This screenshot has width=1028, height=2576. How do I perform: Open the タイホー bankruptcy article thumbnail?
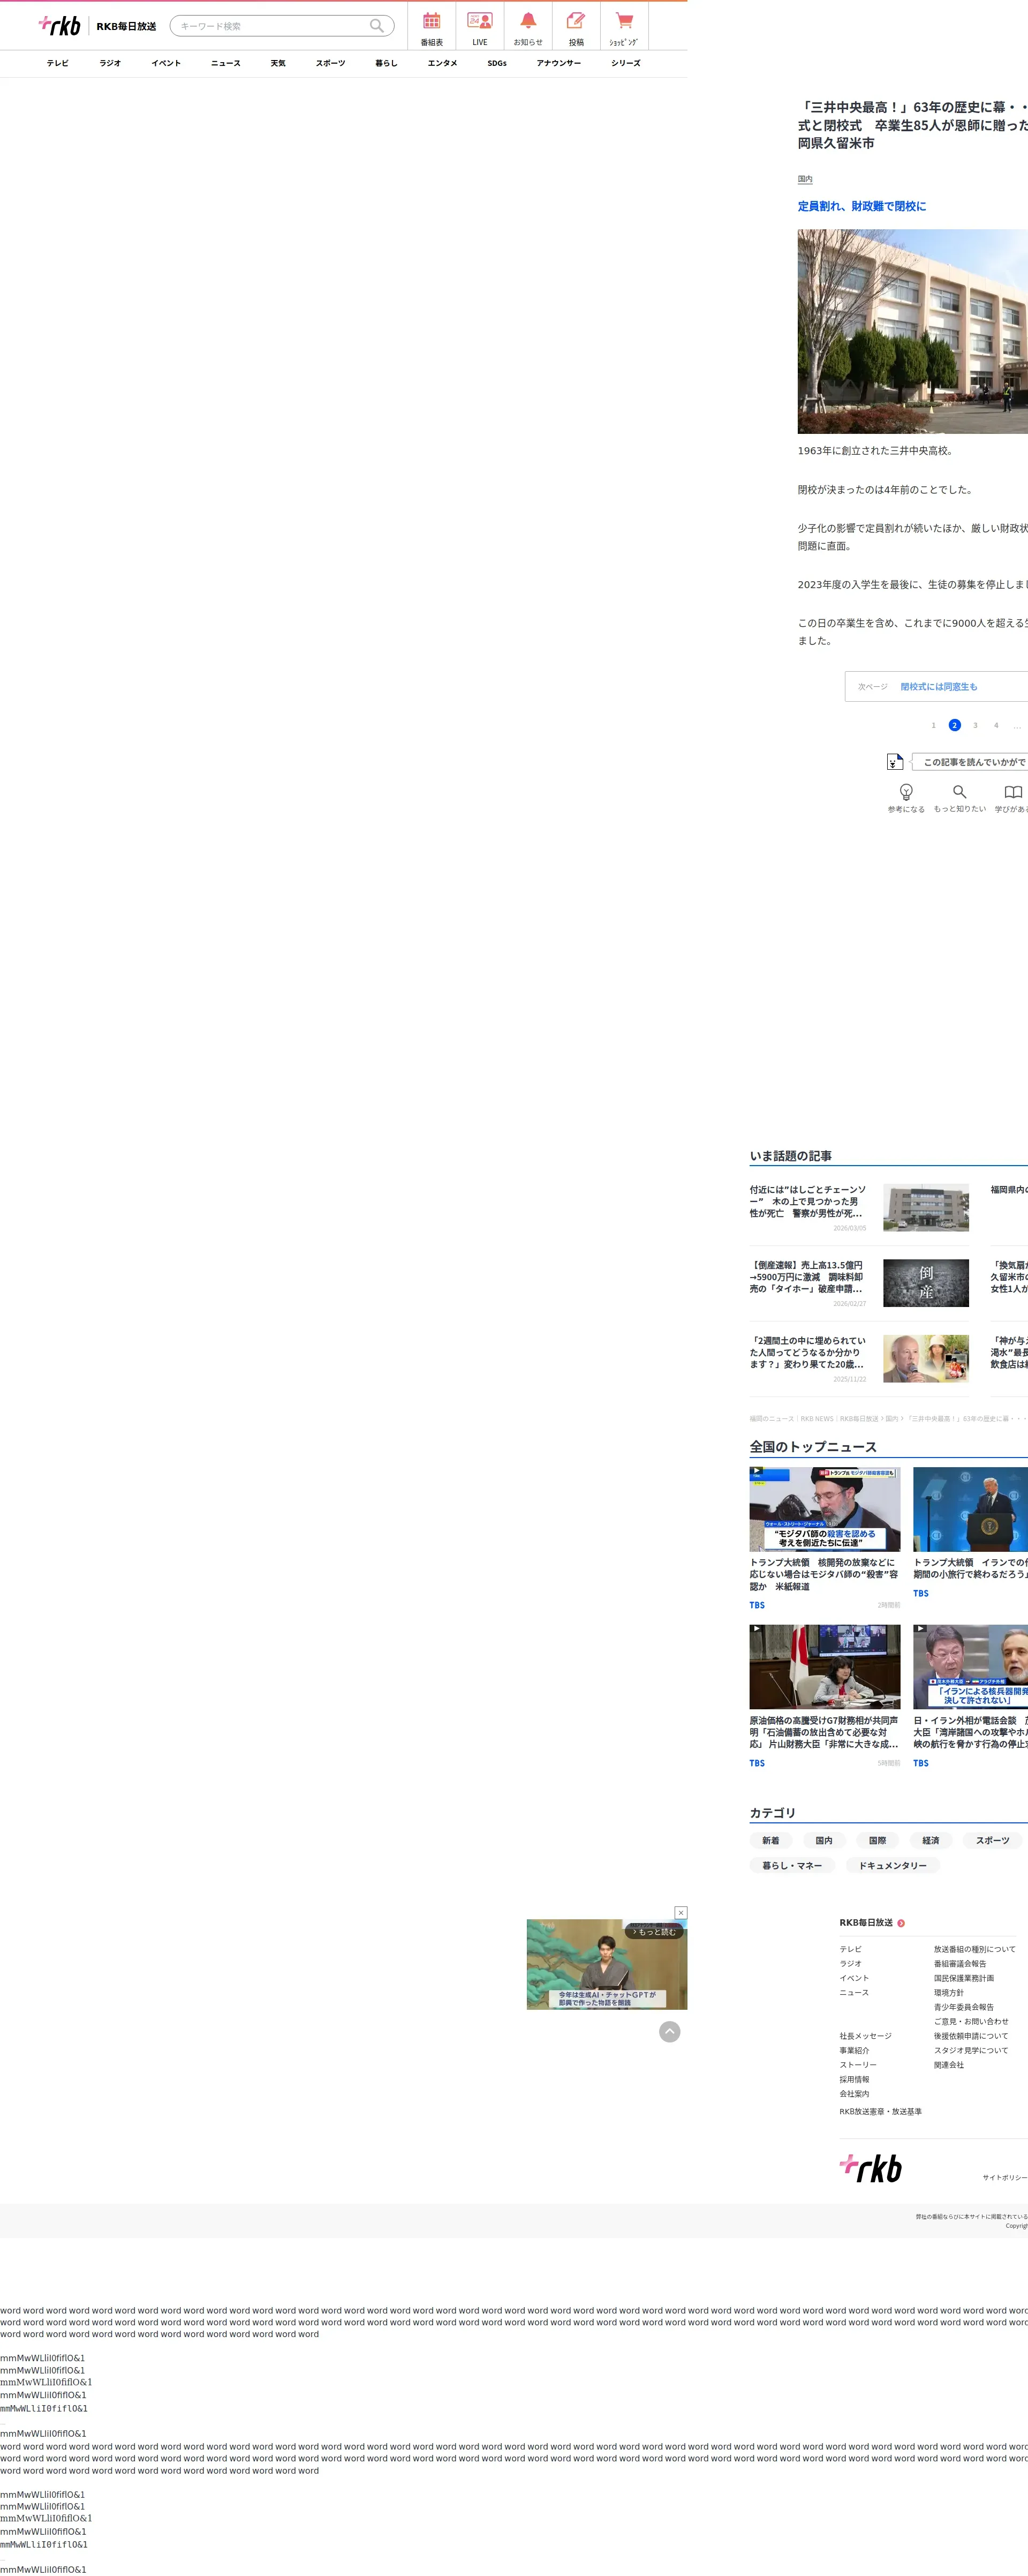pos(925,1283)
